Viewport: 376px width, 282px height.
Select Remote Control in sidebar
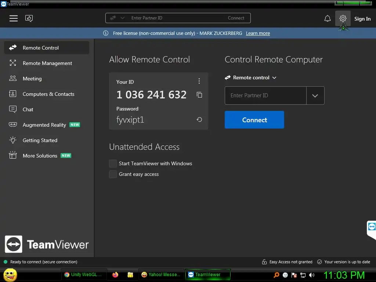[x=47, y=47]
